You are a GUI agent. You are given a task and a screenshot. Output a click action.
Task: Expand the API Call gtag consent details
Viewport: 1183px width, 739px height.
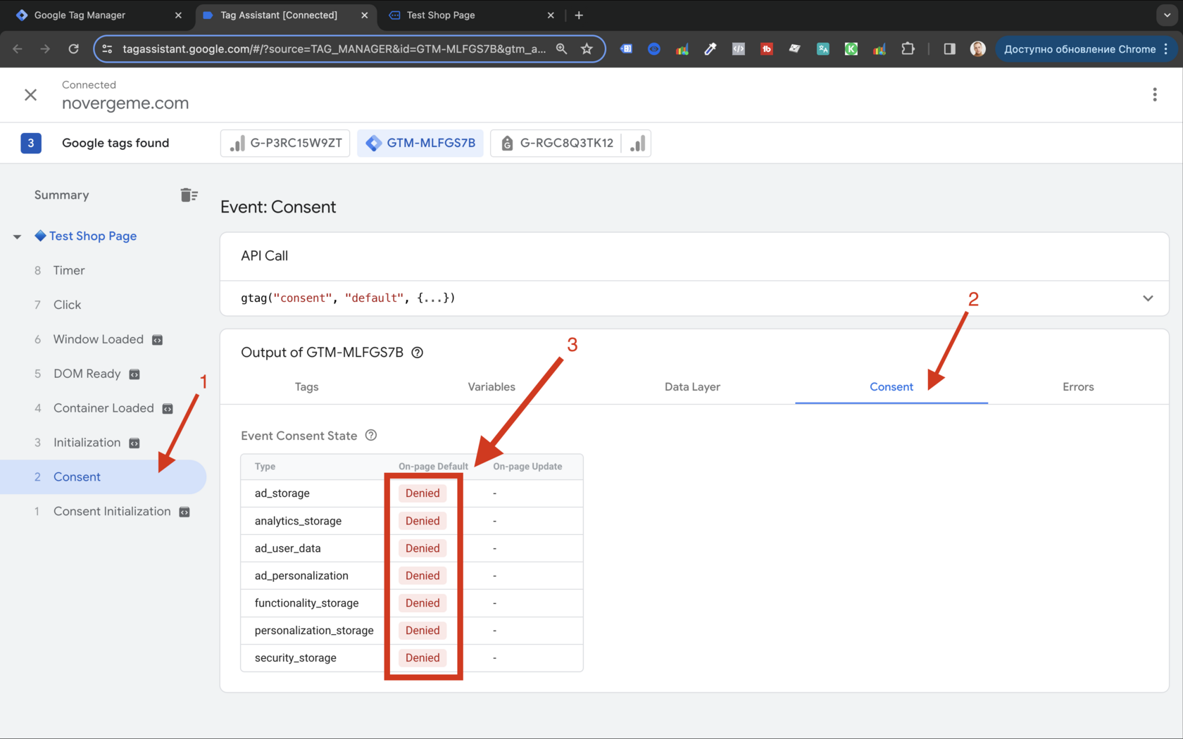[1148, 298]
